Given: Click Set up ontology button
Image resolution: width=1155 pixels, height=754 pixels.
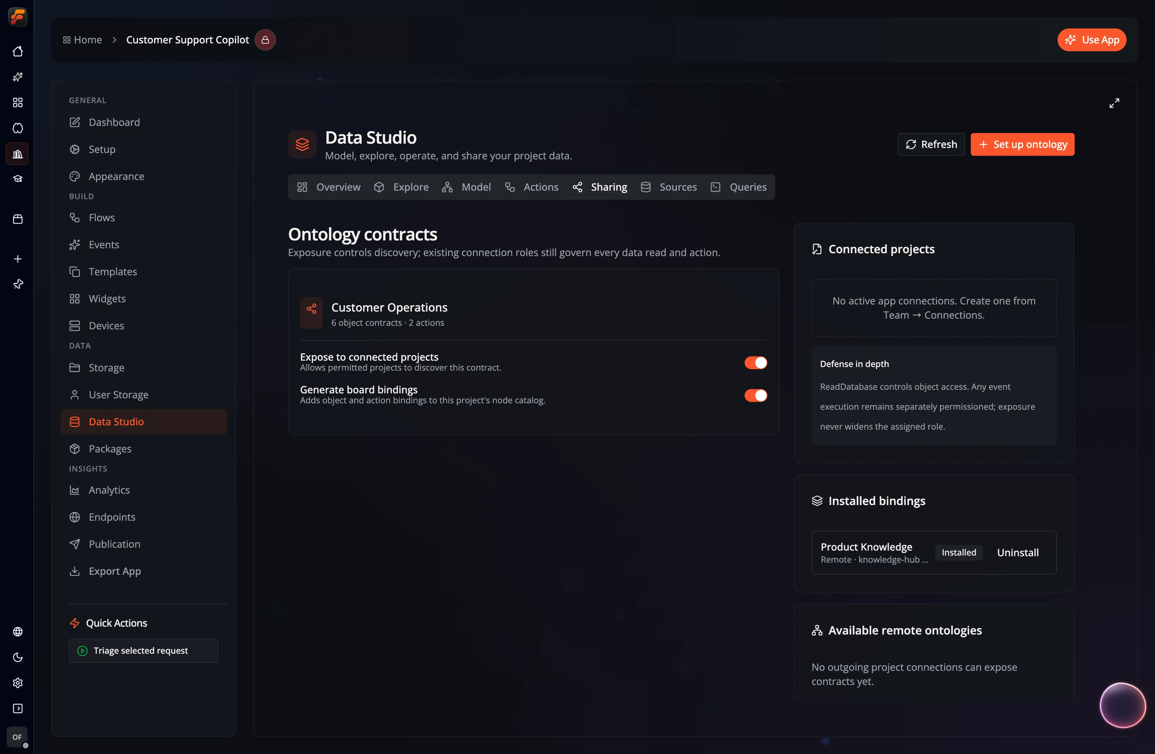Looking at the screenshot, I should (x=1022, y=144).
